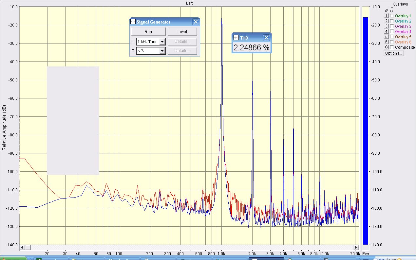Click the THD window title

tap(244, 38)
